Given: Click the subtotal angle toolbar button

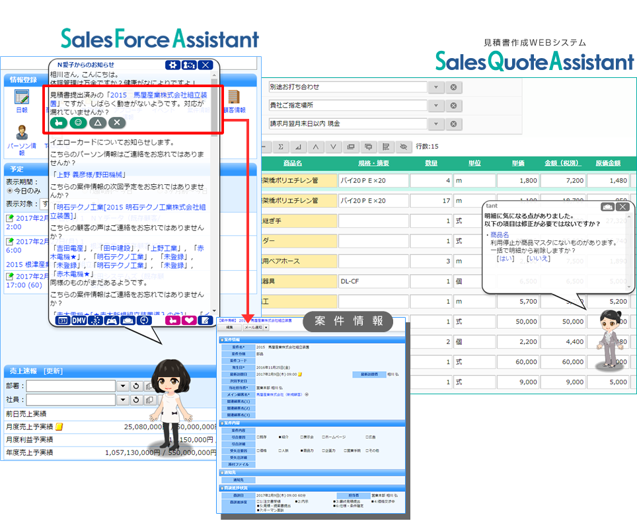Looking at the screenshot, I should [x=298, y=147].
